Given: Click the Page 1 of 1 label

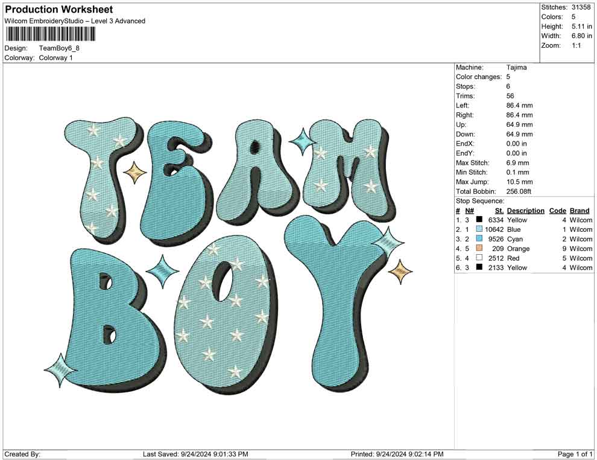Looking at the screenshot, I should coord(573,454).
